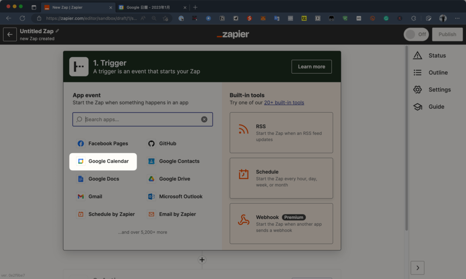
Task: Click the '...and over 5,200+ more' text
Action: pyautogui.click(x=142, y=232)
